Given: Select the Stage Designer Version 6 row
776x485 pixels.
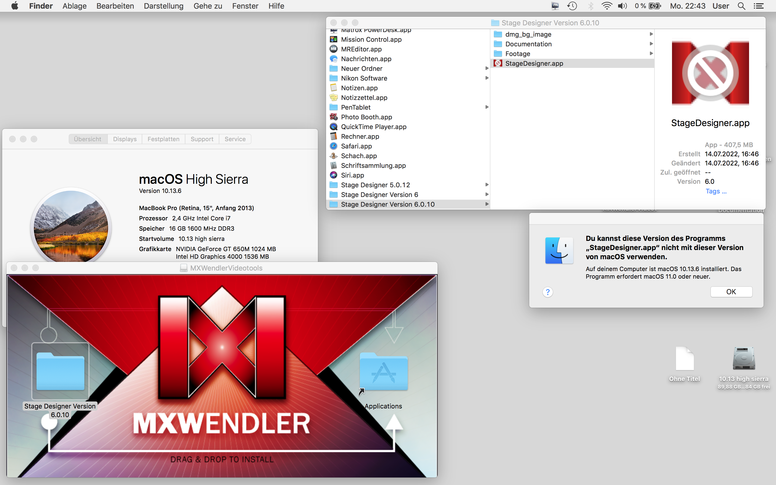Looking at the screenshot, I should [408, 194].
